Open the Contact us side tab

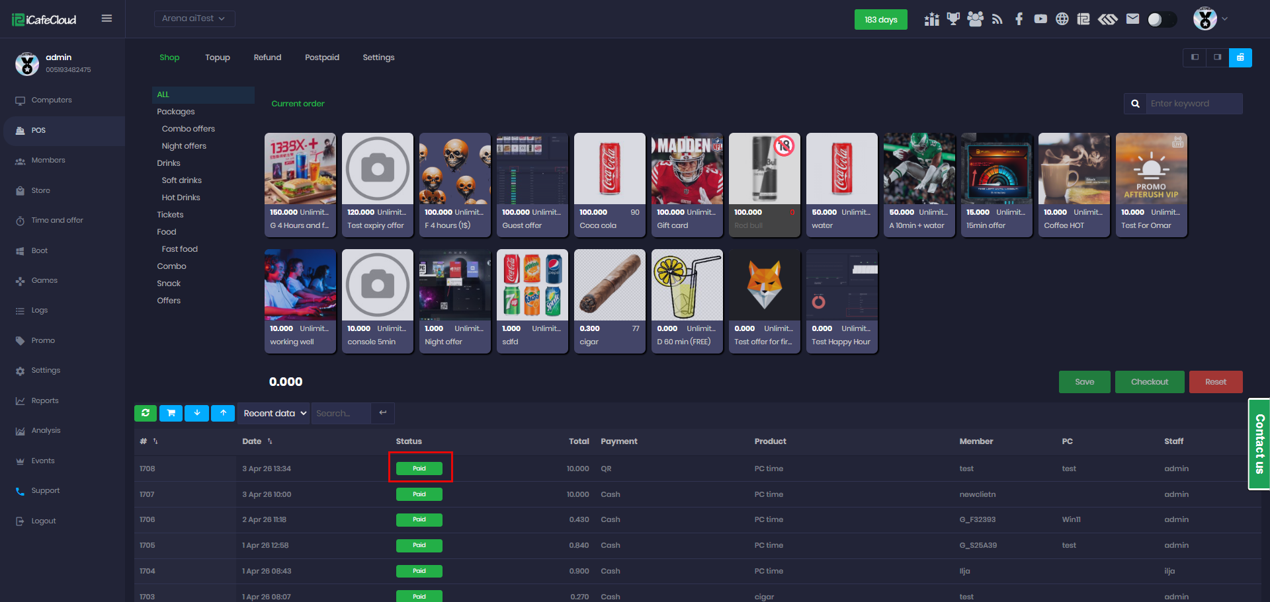click(1259, 444)
